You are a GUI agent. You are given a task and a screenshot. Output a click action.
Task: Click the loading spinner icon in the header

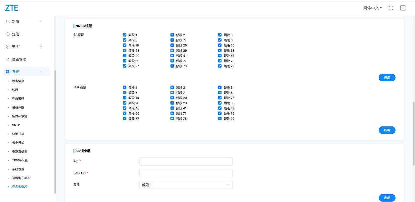coord(391,8)
